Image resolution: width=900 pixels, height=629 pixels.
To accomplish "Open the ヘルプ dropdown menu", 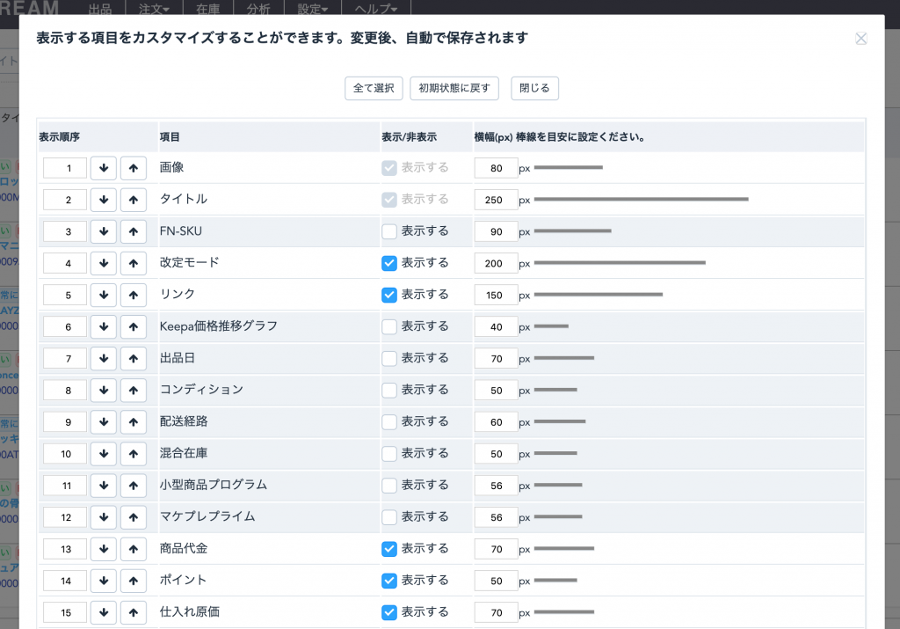I will coord(376,9).
